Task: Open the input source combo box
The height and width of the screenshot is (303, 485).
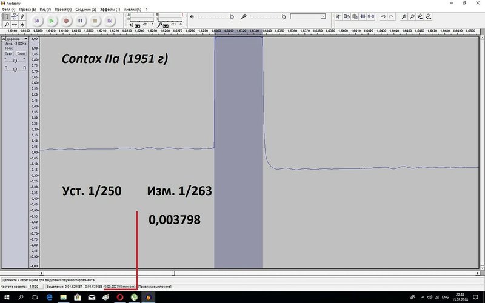Action: pyautogui.click(x=307, y=16)
